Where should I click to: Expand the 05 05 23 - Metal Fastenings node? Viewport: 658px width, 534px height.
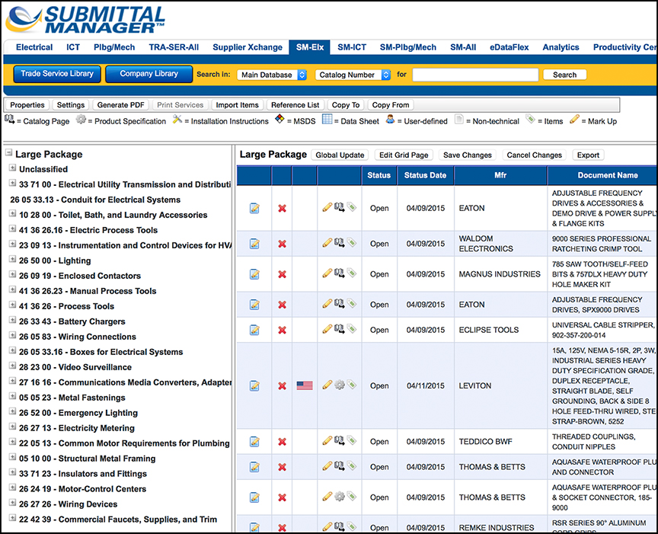[13, 396]
